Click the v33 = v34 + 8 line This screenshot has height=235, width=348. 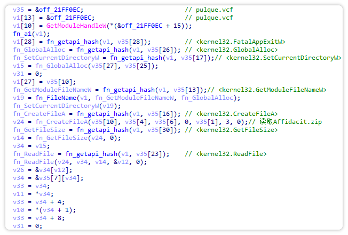point(39,218)
